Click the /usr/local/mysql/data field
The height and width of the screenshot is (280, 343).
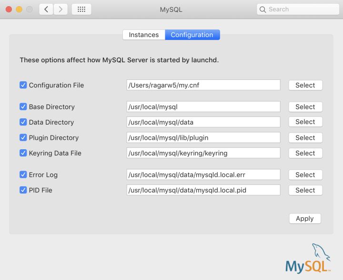point(203,122)
